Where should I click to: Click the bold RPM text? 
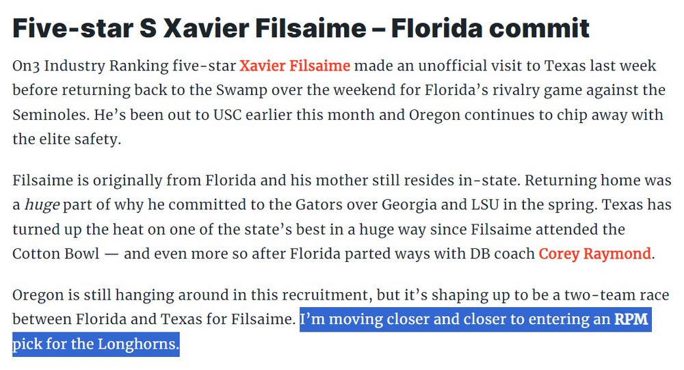click(x=630, y=319)
